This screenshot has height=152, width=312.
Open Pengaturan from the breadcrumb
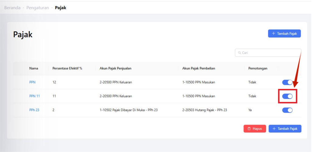[37, 8]
